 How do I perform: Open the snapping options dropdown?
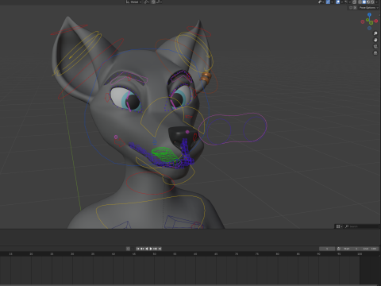159,2
